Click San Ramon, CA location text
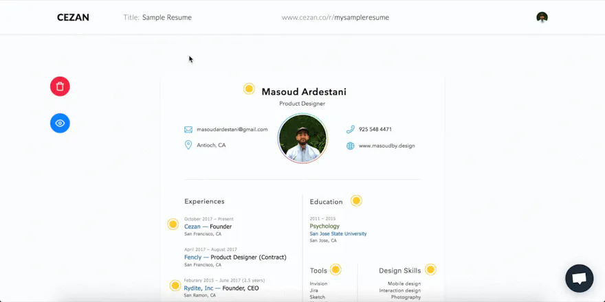 pos(200,295)
